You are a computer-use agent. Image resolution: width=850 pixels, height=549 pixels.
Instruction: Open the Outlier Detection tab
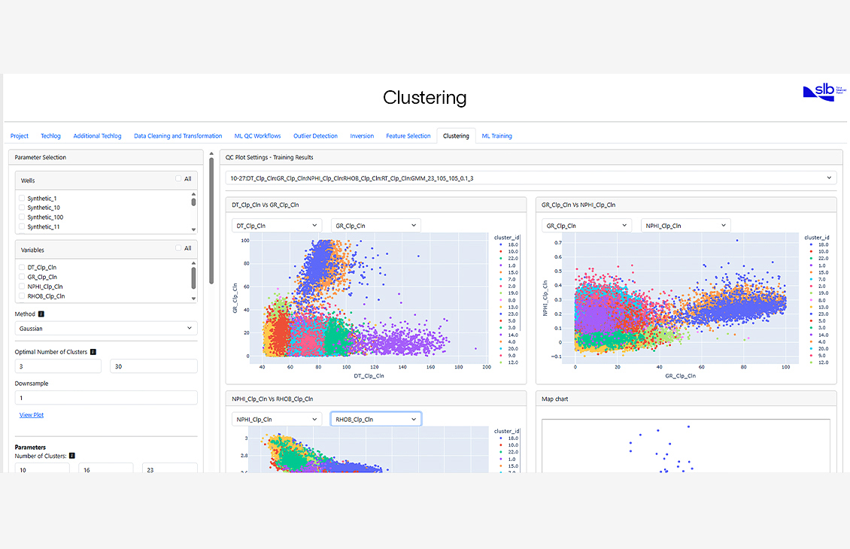point(315,136)
